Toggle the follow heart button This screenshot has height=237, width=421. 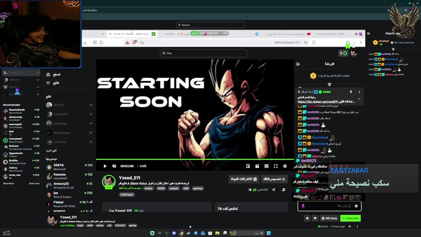click(x=315, y=218)
